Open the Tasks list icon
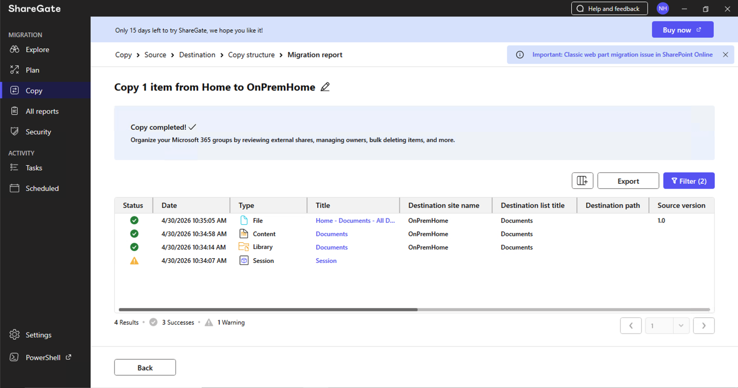 coord(14,167)
